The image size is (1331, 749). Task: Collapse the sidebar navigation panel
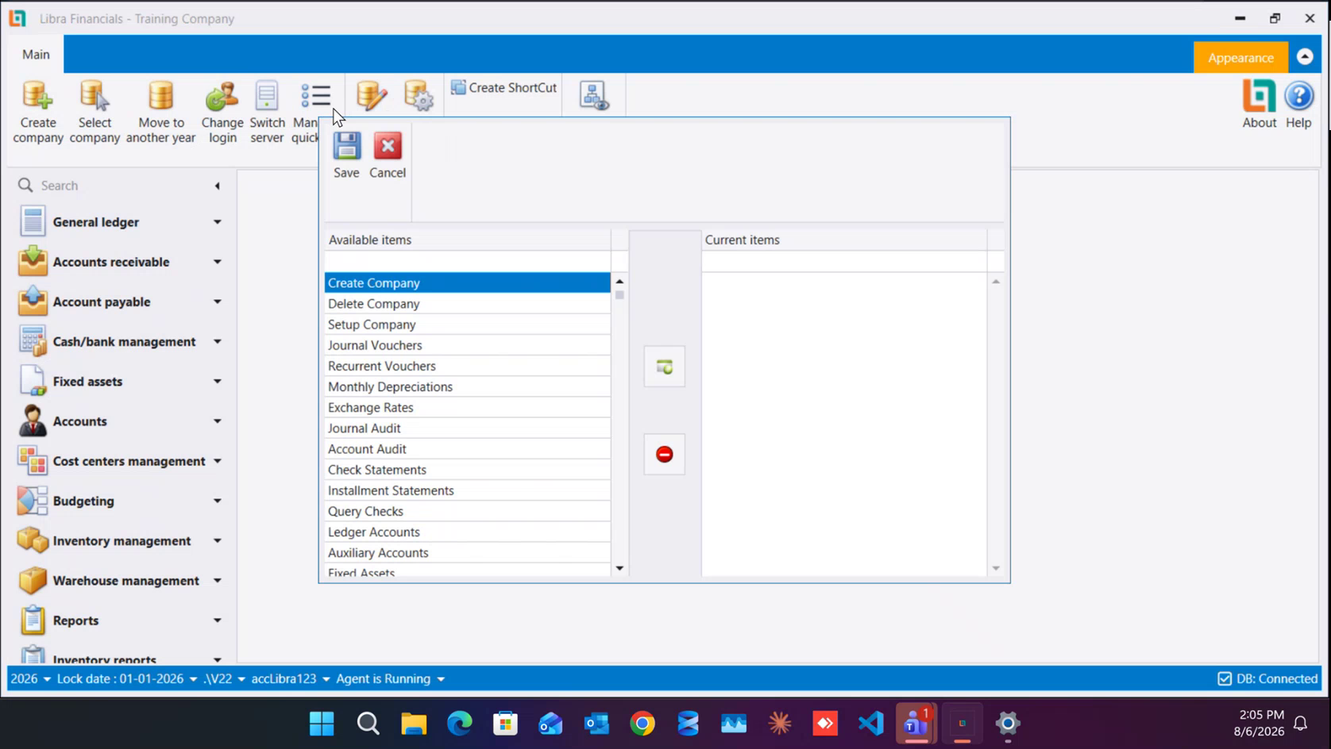point(217,186)
